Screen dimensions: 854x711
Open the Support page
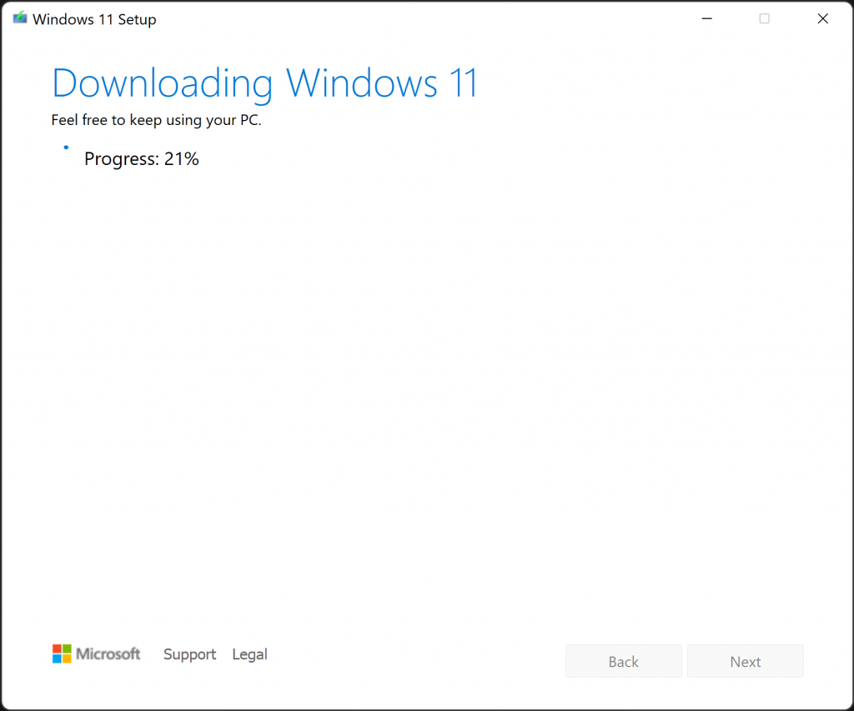point(189,654)
